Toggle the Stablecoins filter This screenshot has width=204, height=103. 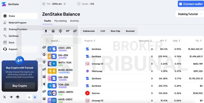point(89,31)
